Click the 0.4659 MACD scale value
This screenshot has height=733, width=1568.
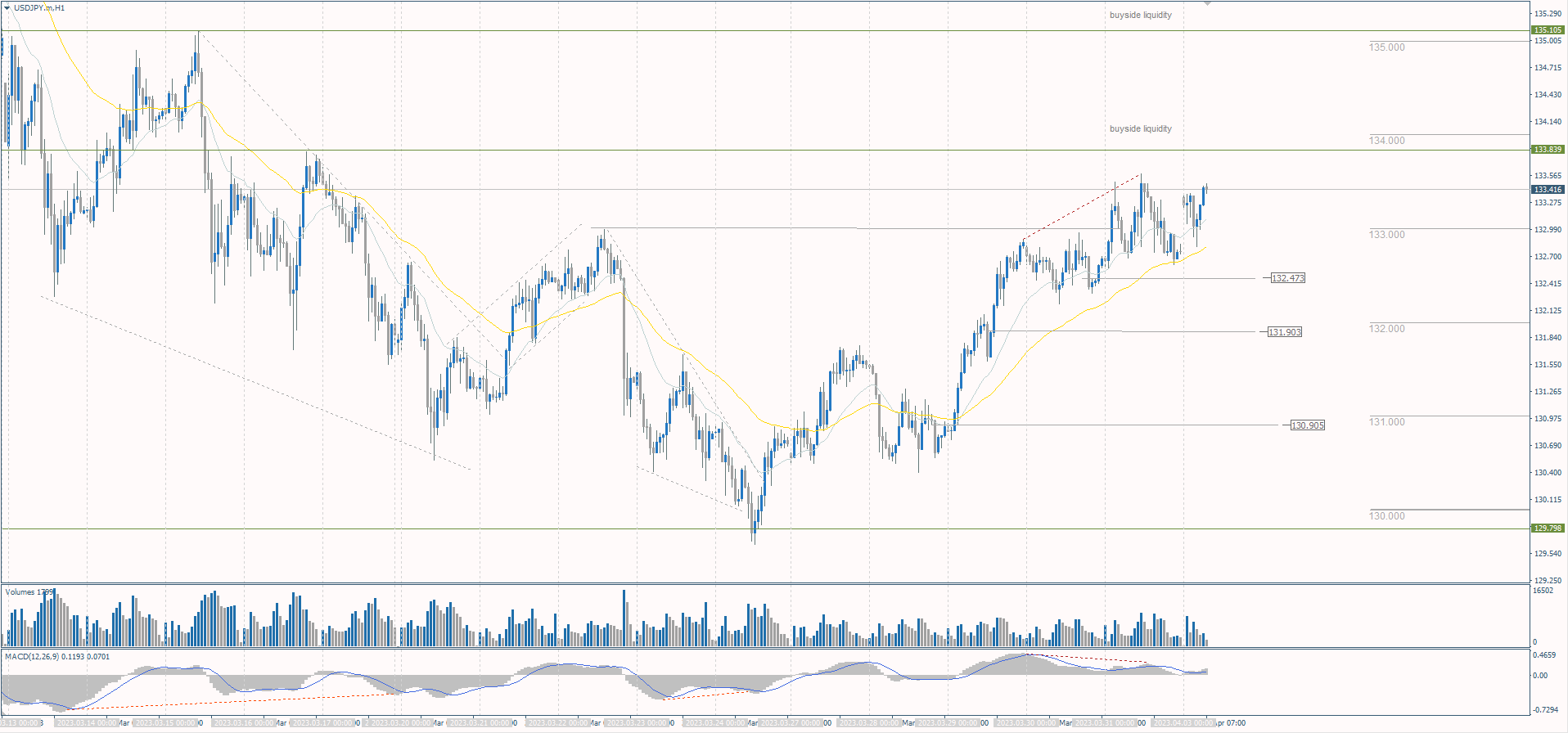[x=1544, y=655]
